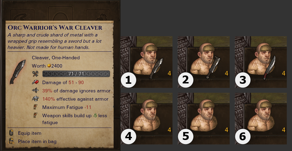The width and height of the screenshot is (292, 151).
Task: Click the mouse icon beside Equip item
Action: click(x=11, y=133)
